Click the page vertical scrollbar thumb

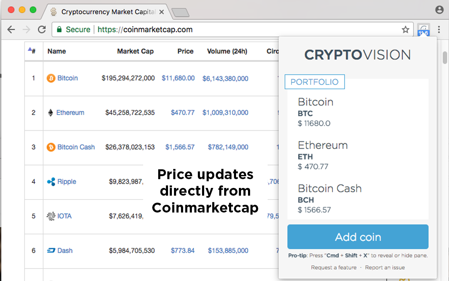pyautogui.click(x=445, y=58)
